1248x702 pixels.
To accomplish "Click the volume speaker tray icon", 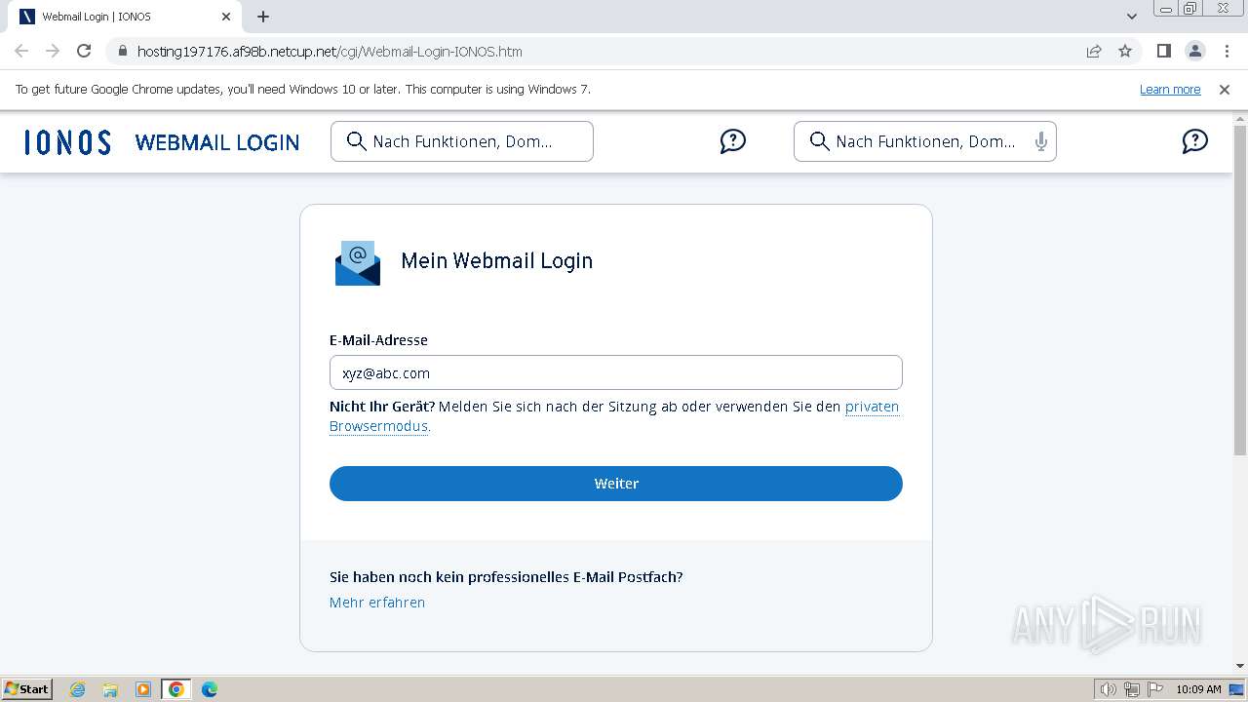I will tap(1109, 689).
